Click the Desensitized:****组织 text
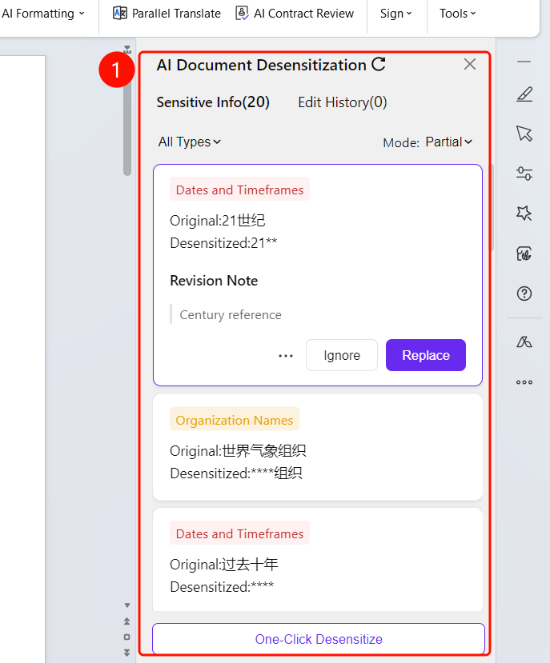 click(x=236, y=473)
